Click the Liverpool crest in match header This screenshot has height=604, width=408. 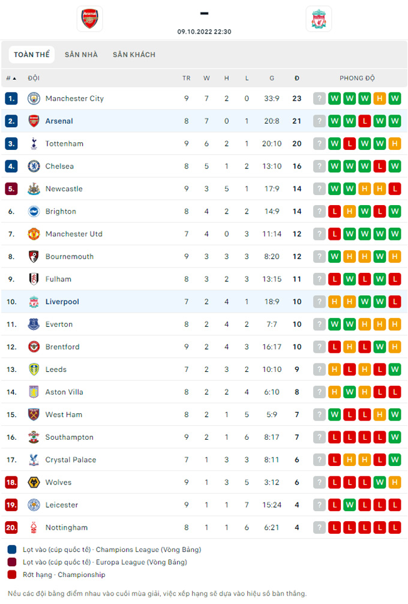pos(318,19)
